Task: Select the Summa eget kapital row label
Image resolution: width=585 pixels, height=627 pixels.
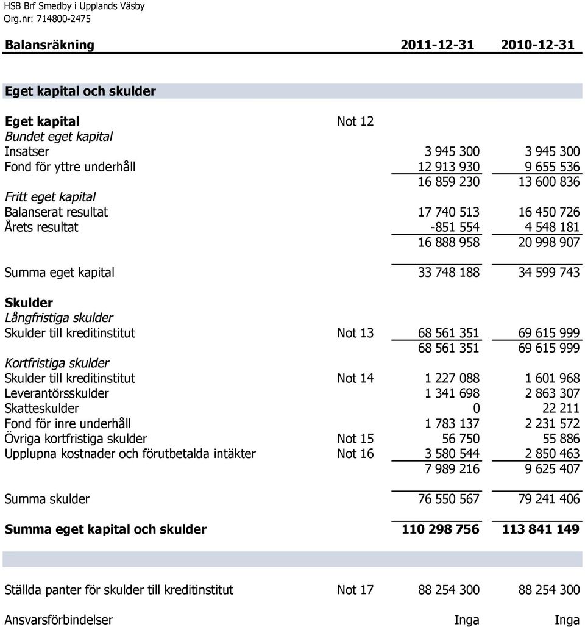Action: click(x=60, y=272)
